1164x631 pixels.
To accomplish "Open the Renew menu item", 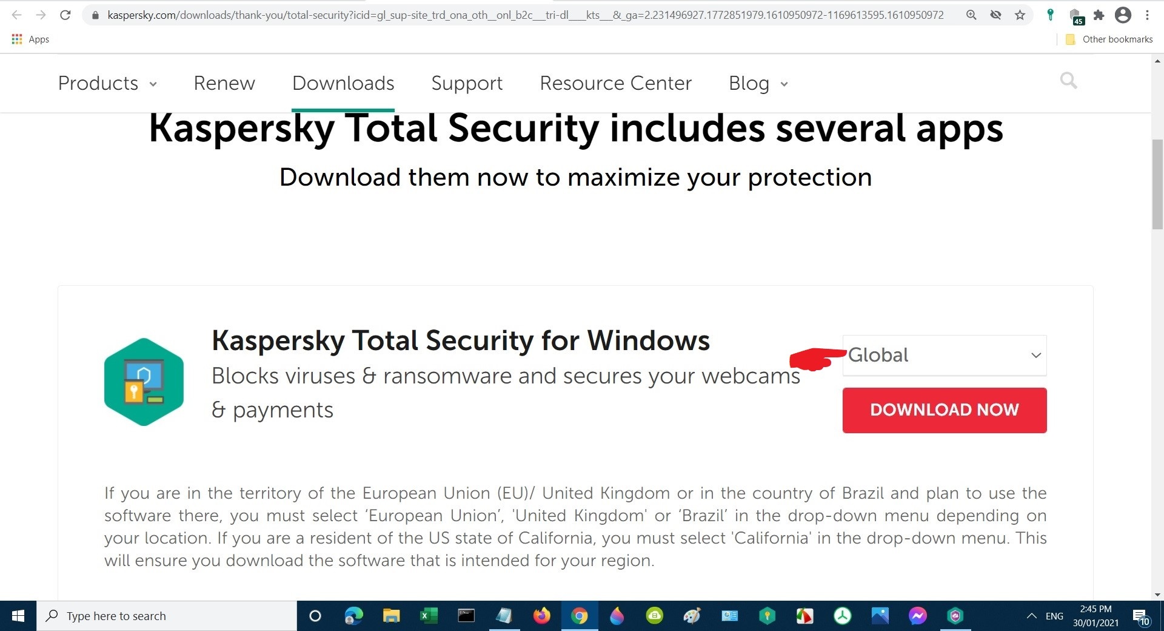I will 224,83.
